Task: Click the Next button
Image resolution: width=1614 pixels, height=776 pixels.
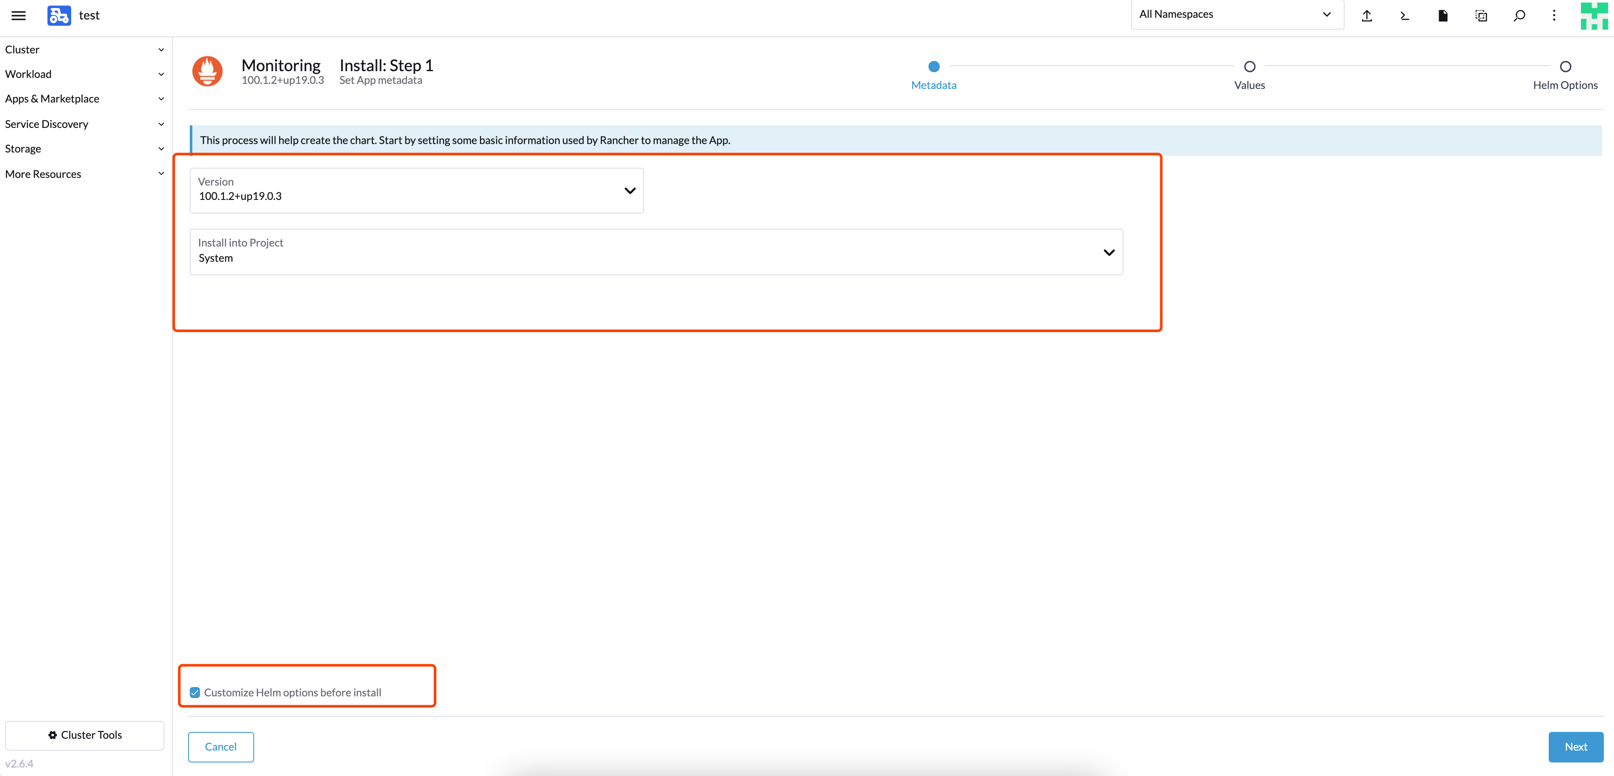Action: pyautogui.click(x=1575, y=747)
